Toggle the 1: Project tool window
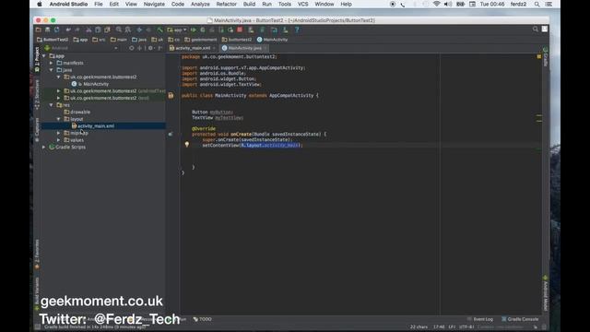Screen dimensions: 590x332 pyautogui.click(x=37, y=59)
